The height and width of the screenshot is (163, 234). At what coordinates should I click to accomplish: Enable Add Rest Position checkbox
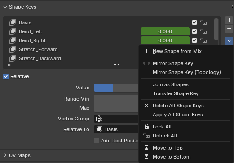pos(97,141)
